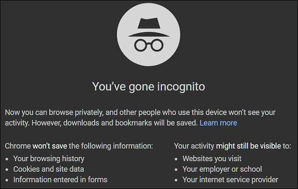
Task: Click the "Chrome won't save" list heading
Action: (x=79, y=147)
